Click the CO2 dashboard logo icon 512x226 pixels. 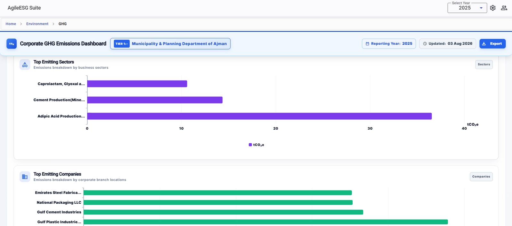point(12,44)
